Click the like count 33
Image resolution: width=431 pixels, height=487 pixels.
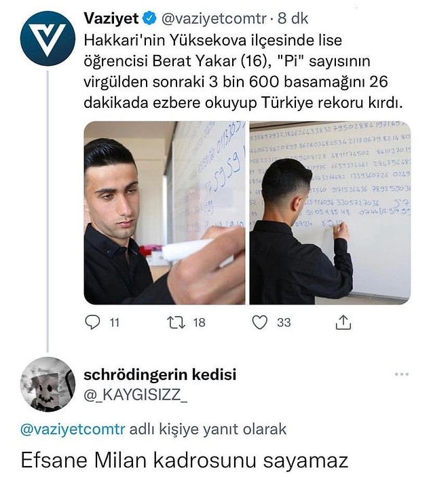(x=284, y=323)
